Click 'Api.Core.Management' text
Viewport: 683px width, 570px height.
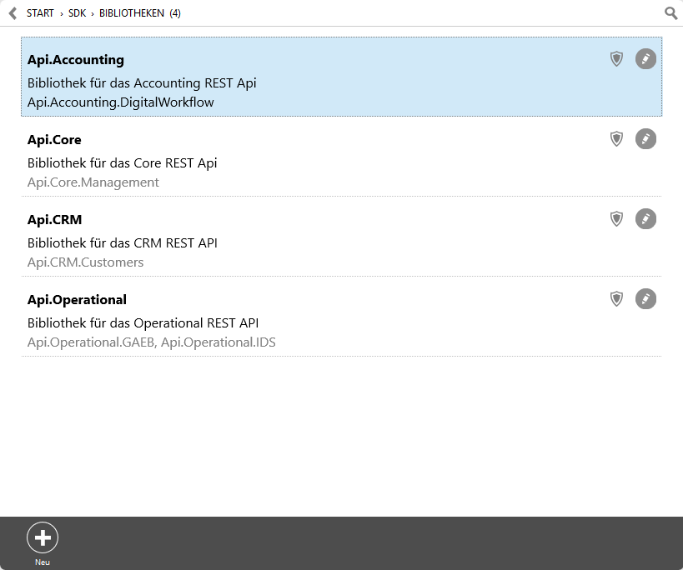tap(93, 182)
